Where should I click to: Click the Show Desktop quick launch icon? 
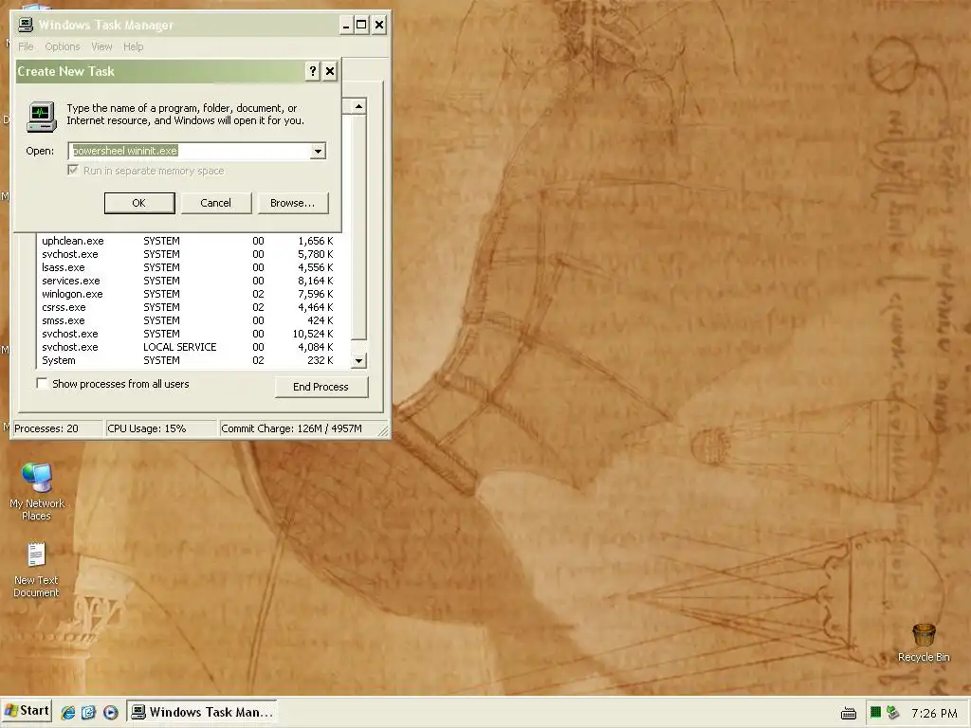(88, 712)
